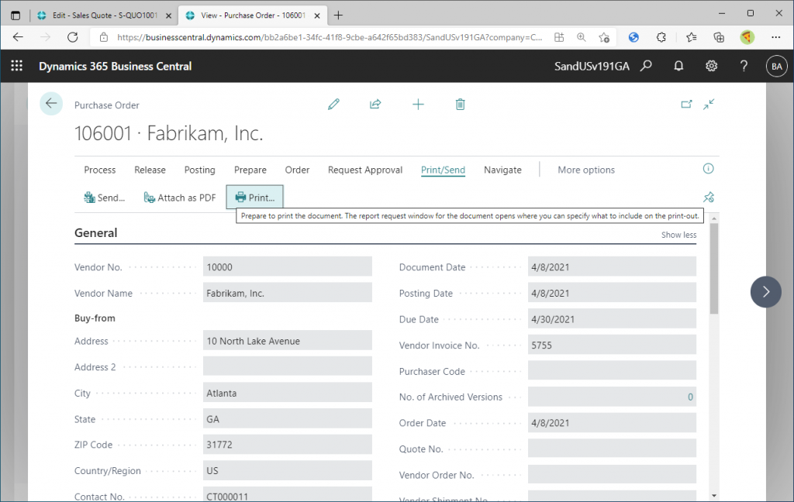Click the pencil edit icon
The width and height of the screenshot is (794, 502).
(333, 105)
